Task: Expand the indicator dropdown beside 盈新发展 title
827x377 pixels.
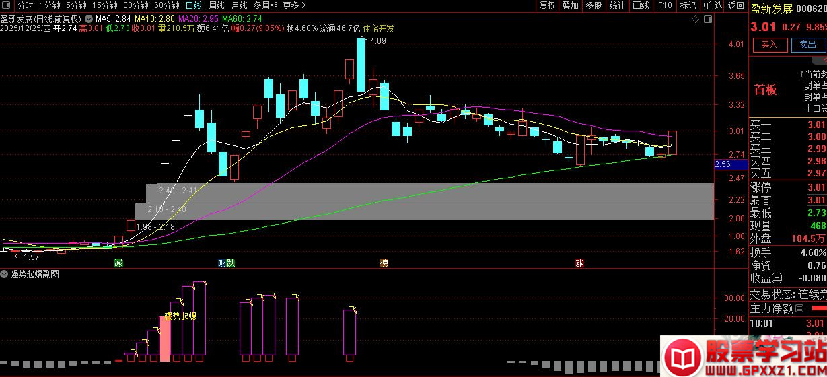Action: click(89, 18)
